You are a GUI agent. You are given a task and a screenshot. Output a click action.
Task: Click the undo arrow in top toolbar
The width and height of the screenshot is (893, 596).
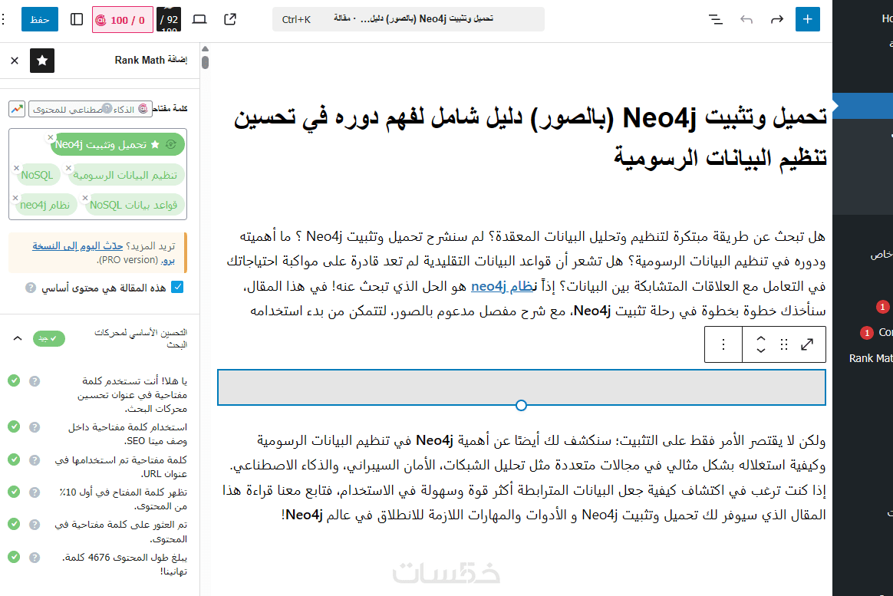746,19
